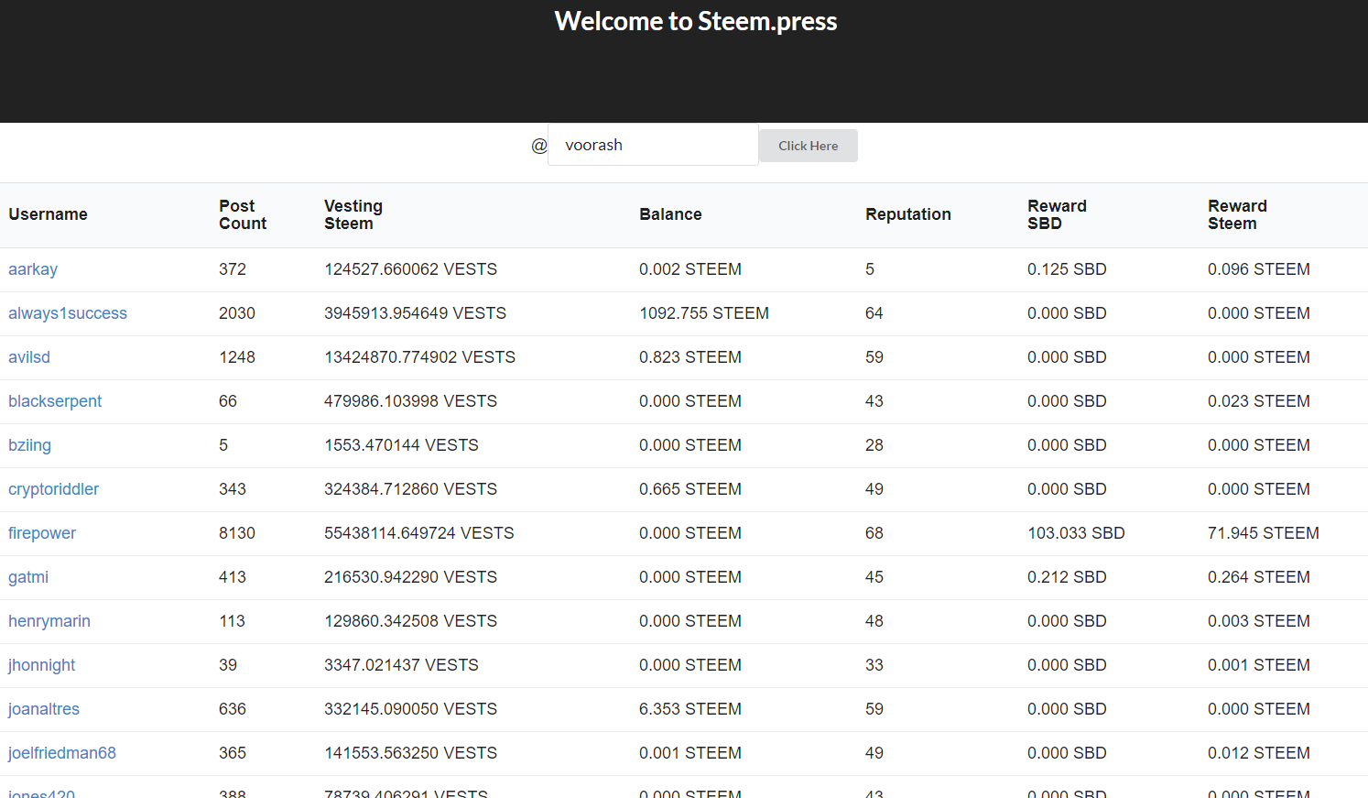Select the 0.665 STEEM balance cell
The width and height of the screenshot is (1368, 798).
click(x=690, y=489)
